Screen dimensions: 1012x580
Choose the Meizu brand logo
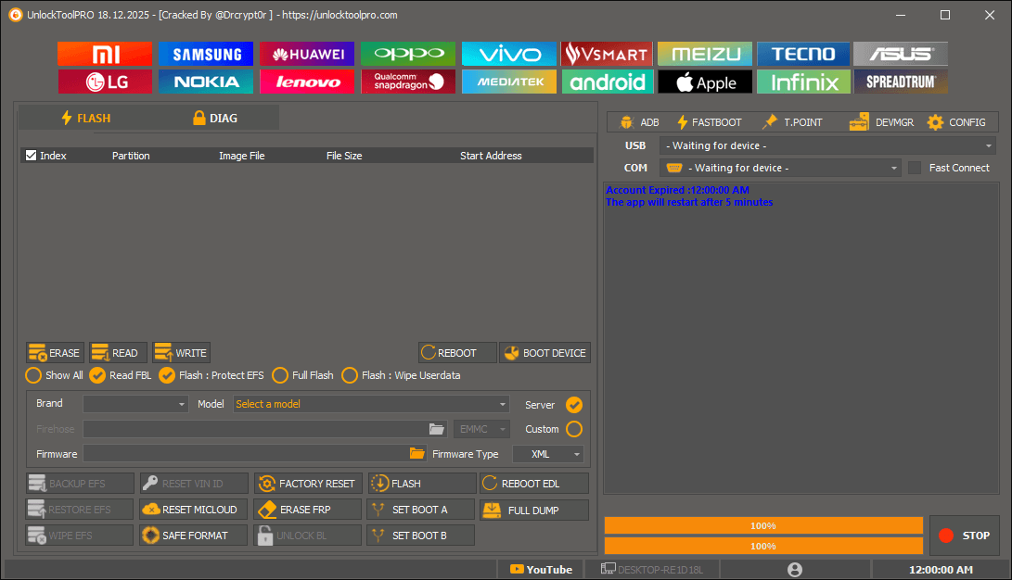pos(705,54)
